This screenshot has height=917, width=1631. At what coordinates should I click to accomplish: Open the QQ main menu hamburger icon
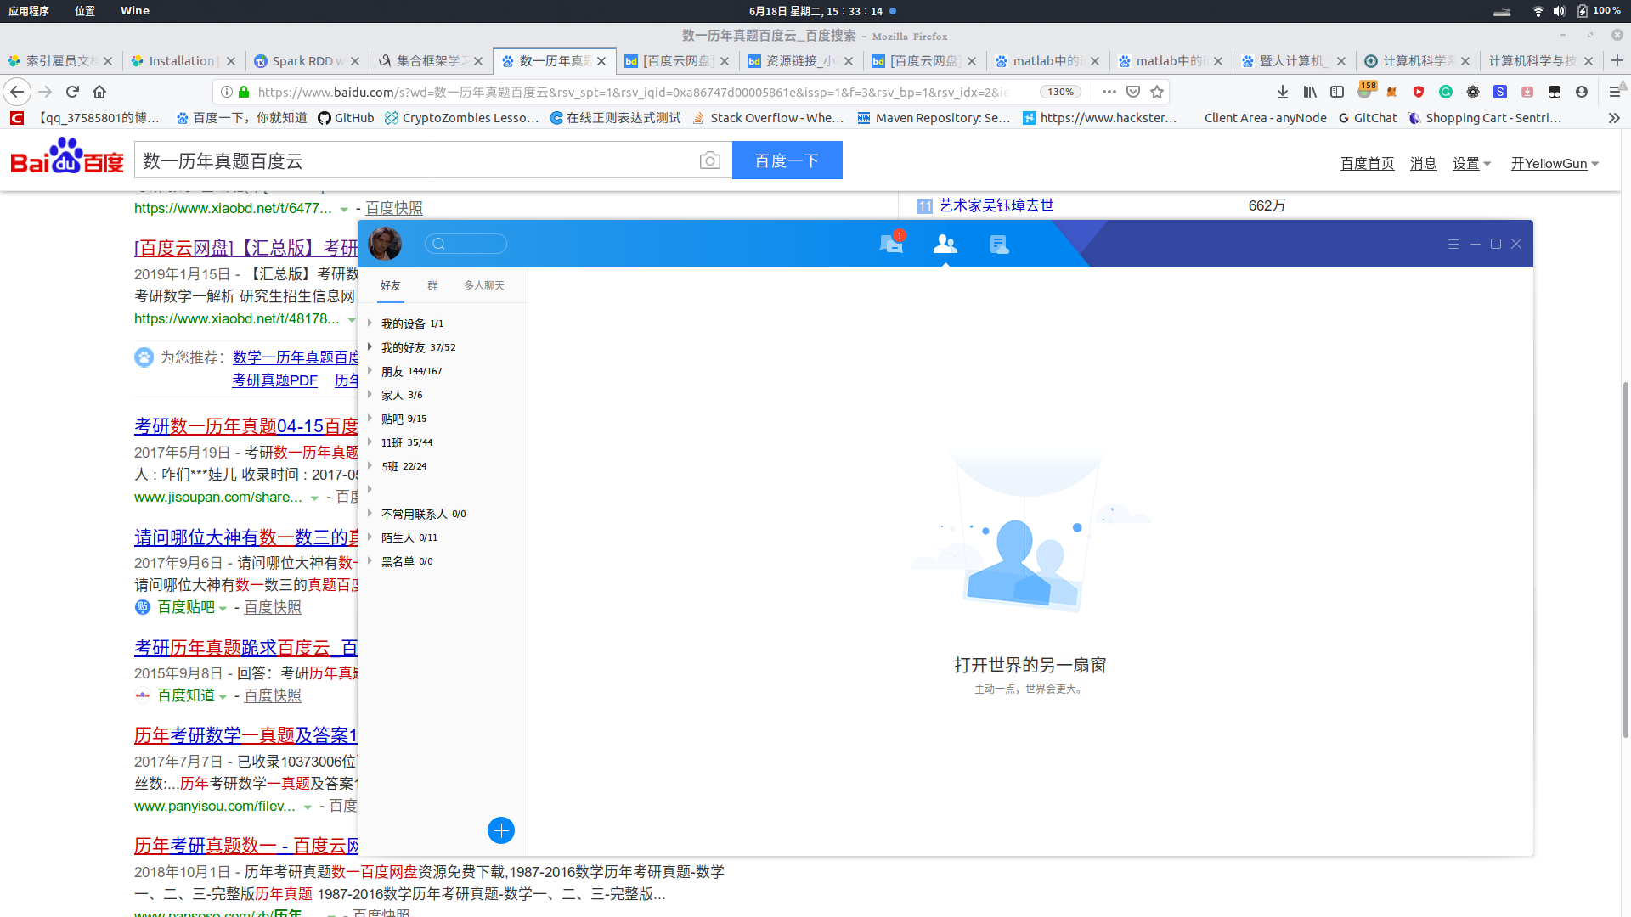point(1453,244)
